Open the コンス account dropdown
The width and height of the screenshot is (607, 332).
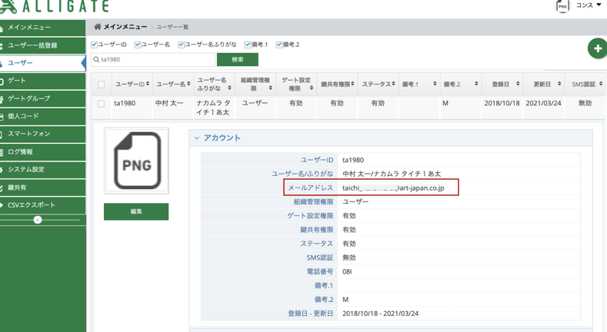pos(589,5)
